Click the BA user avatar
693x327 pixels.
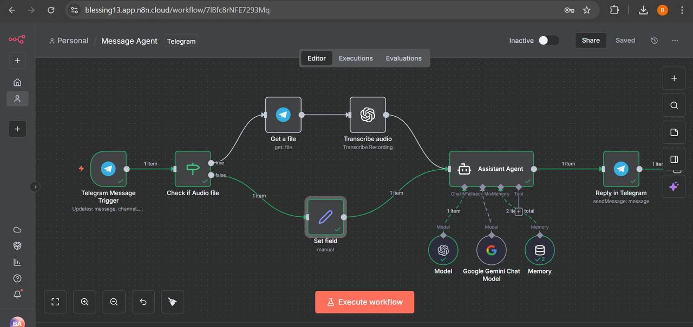(x=17, y=323)
